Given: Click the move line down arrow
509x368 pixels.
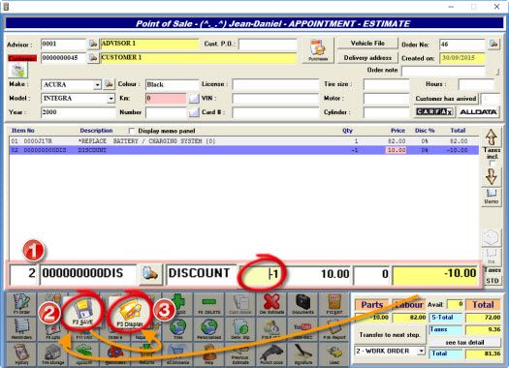Looking at the screenshot, I should click(492, 176).
